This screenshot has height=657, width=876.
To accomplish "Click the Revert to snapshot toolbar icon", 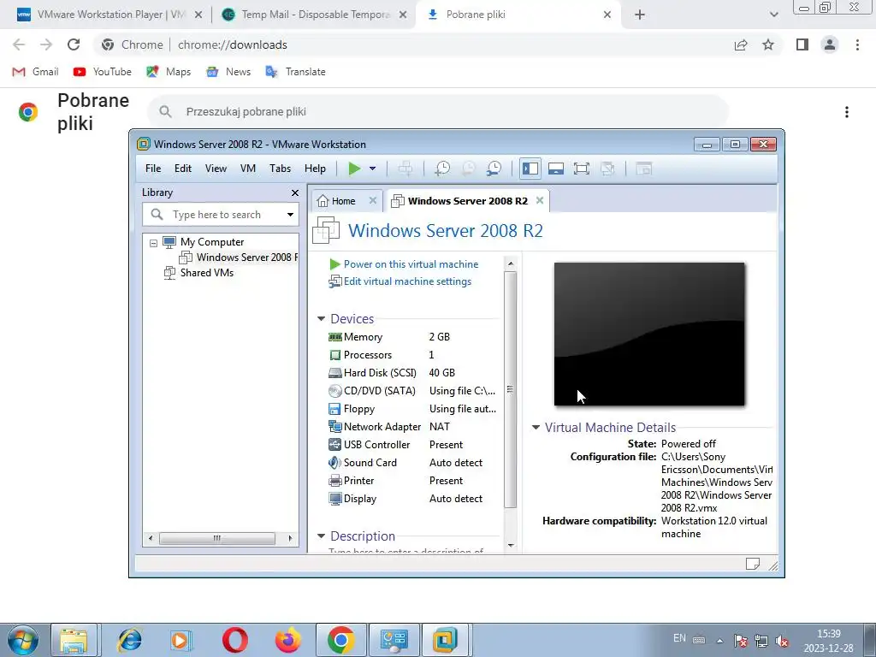I will (468, 169).
